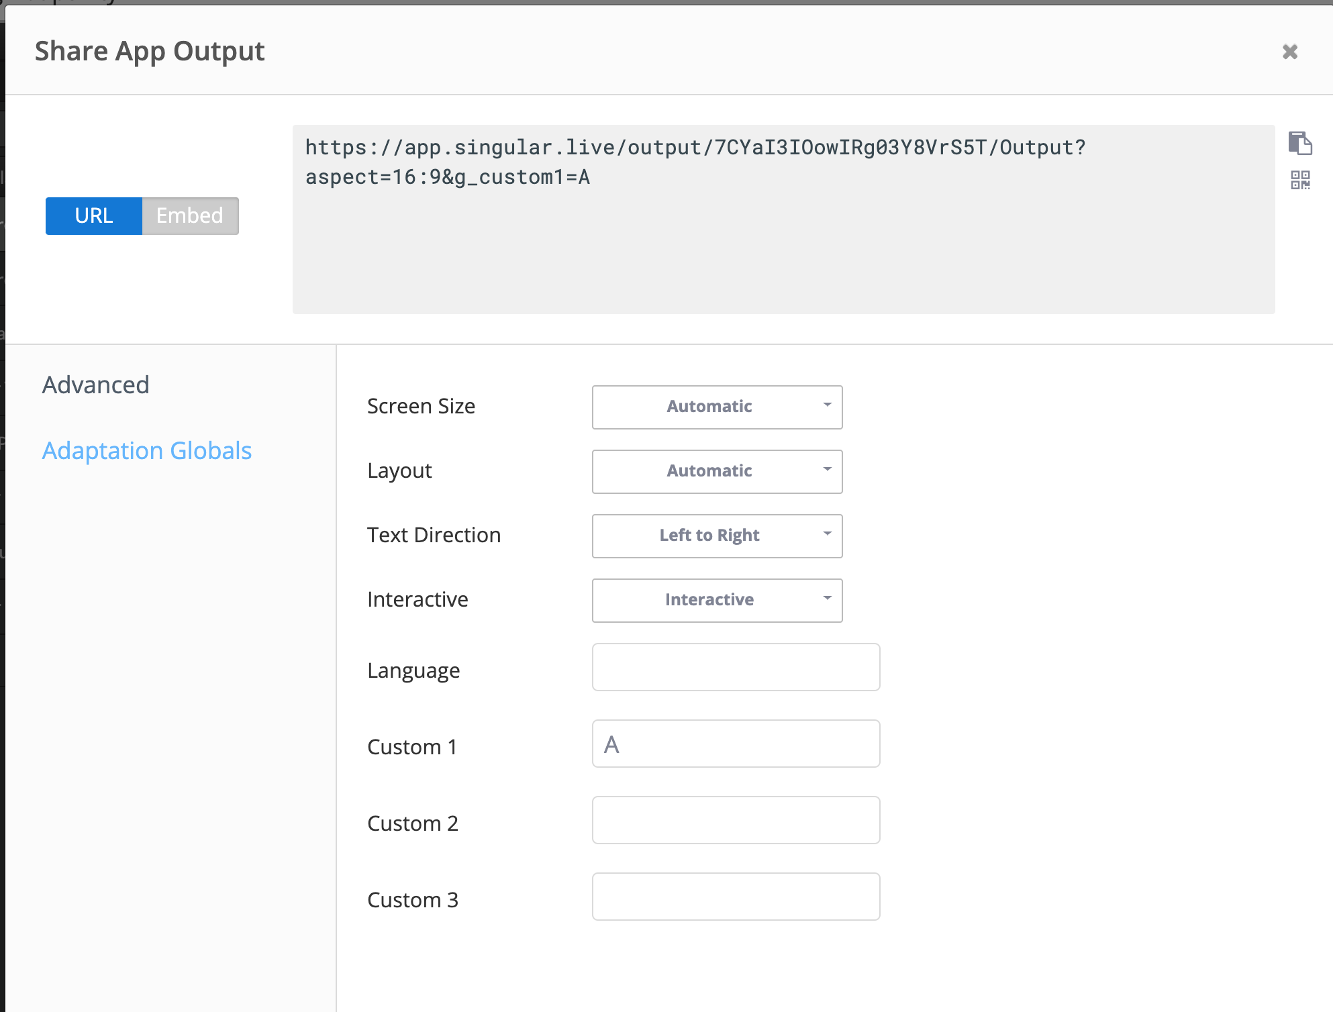This screenshot has height=1012, width=1333.
Task: Open the Interactive dropdown
Action: coord(716,600)
